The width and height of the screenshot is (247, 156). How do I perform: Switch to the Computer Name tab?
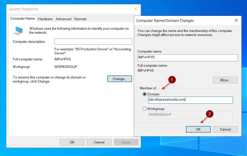click(x=23, y=18)
